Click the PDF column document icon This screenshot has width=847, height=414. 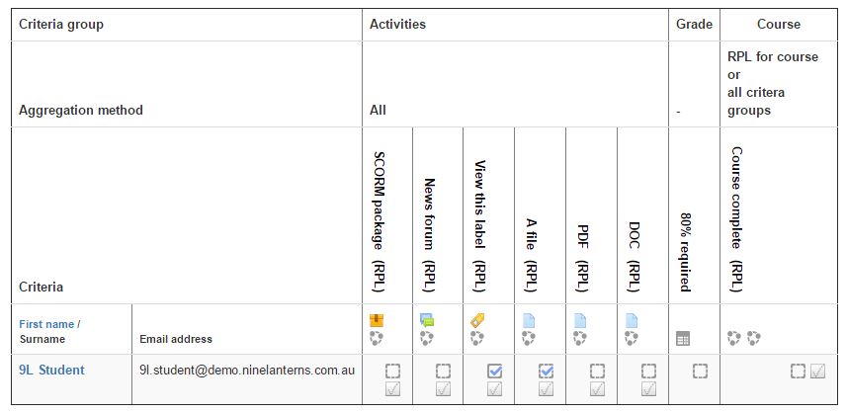coord(579,320)
